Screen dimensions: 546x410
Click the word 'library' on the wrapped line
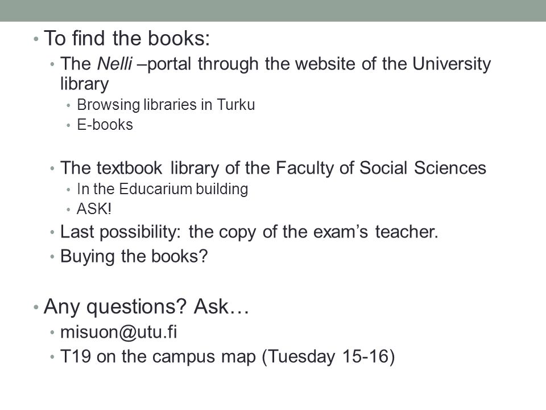pos(84,84)
